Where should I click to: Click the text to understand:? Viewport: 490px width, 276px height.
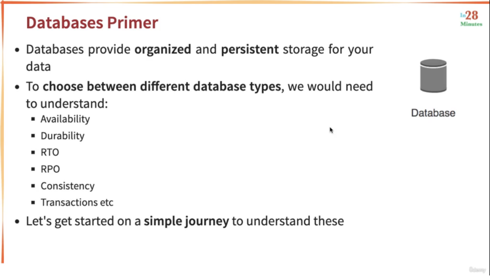click(x=67, y=103)
